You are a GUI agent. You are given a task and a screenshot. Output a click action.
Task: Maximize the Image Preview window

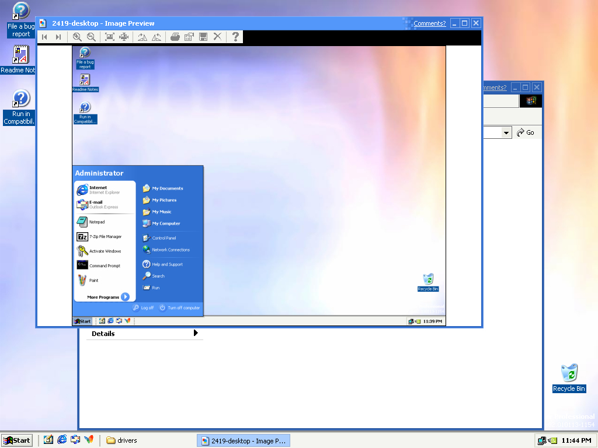tap(464, 23)
